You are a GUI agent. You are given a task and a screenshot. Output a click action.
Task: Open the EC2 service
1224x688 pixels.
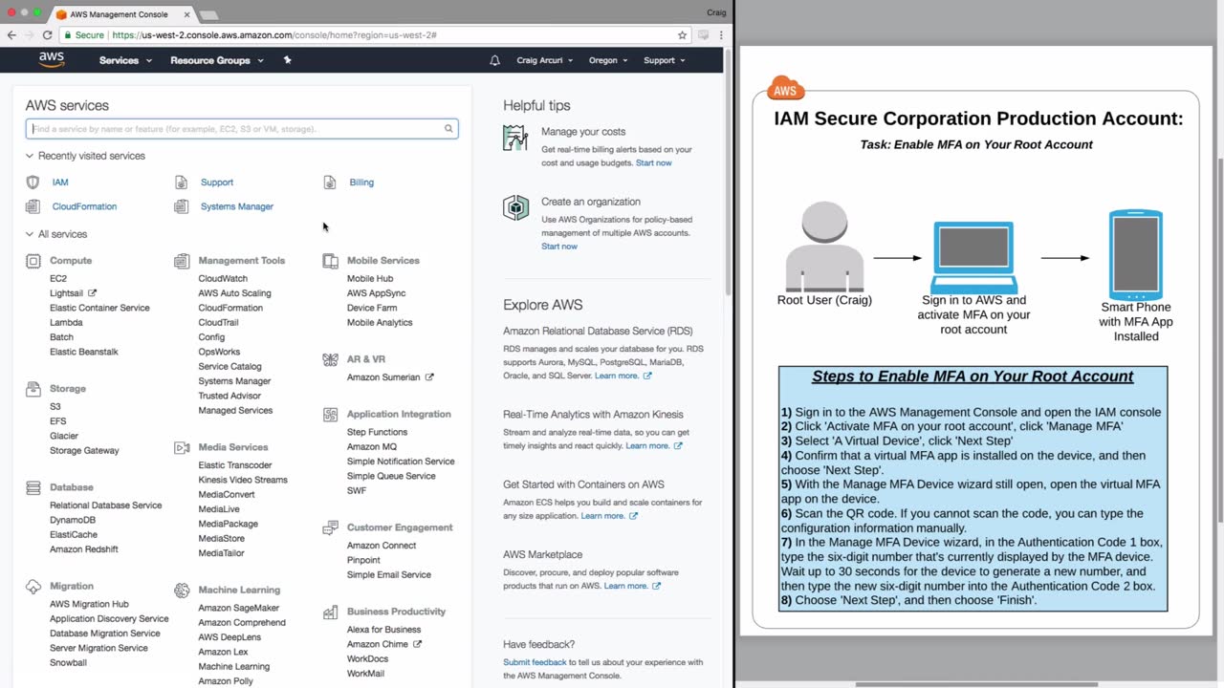[58, 279]
